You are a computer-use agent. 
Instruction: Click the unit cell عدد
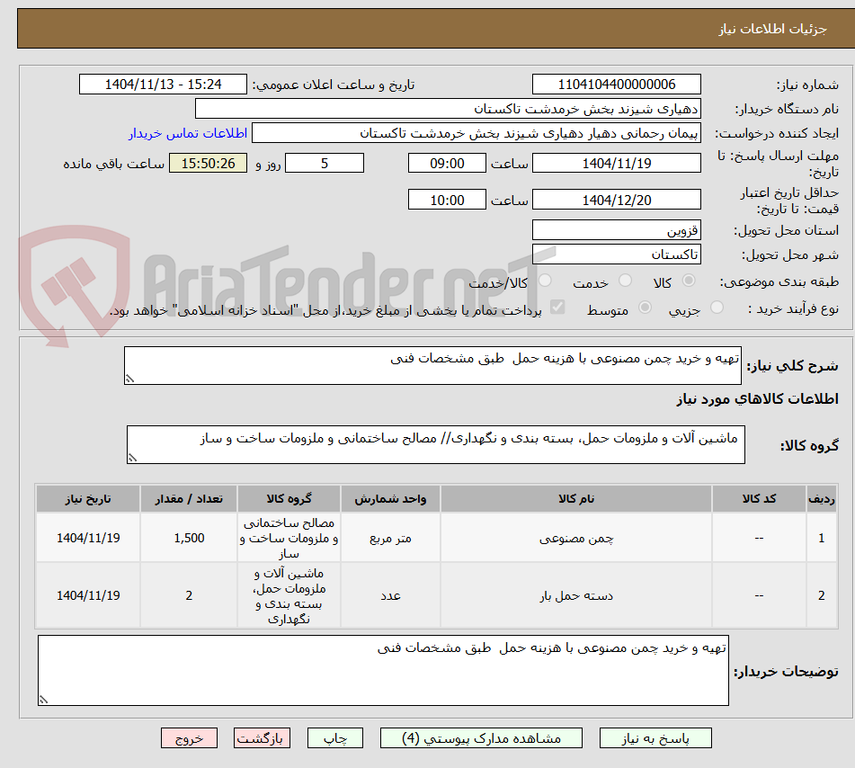coord(390,595)
